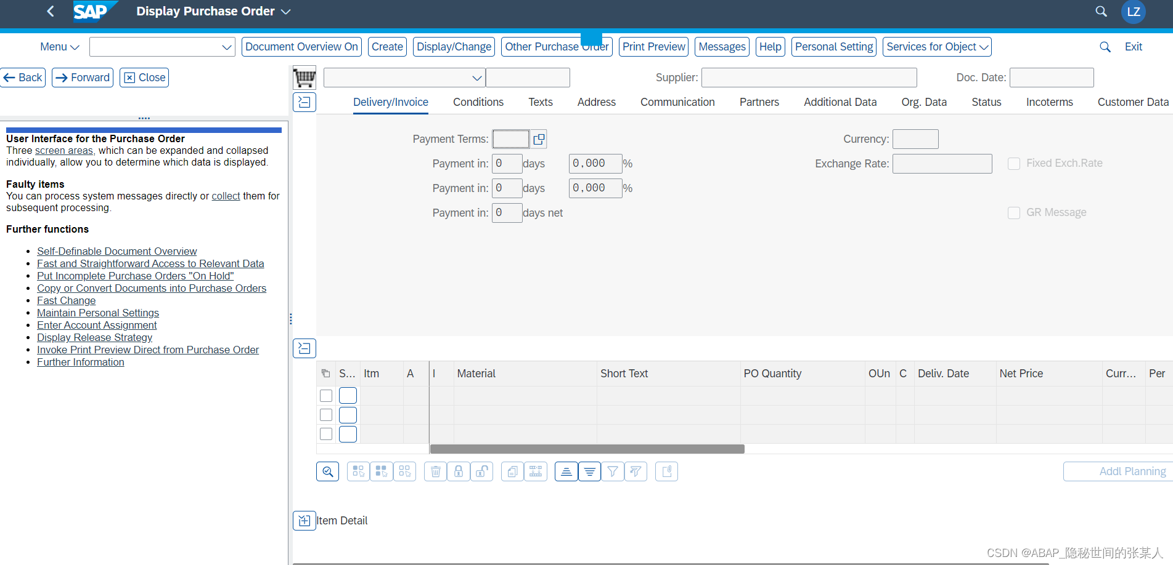
Task: Click the Copy item icon
Action: tap(513, 471)
